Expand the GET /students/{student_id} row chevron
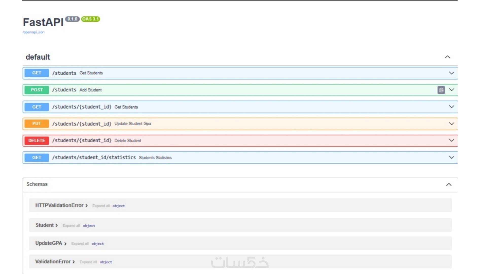Viewport: 480px width, 274px height. (452, 107)
